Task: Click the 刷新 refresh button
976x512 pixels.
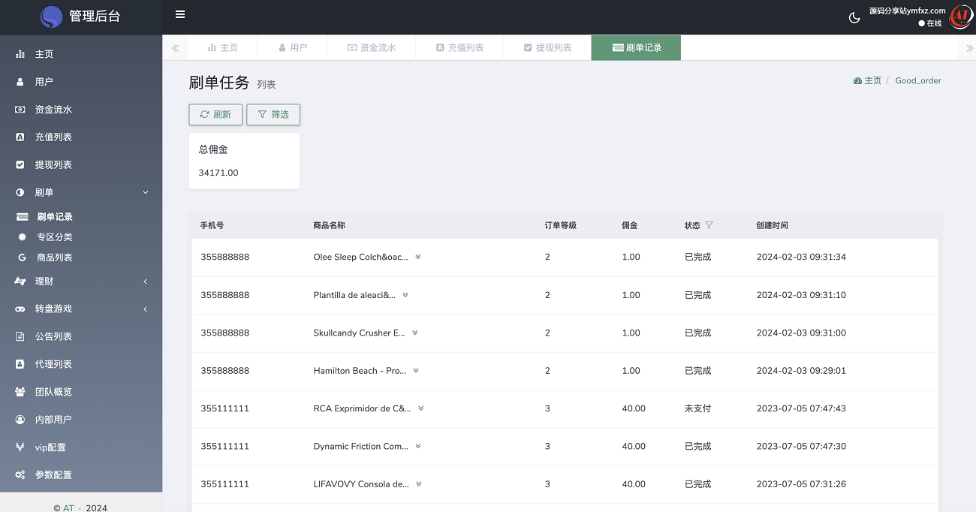Action: click(x=215, y=114)
